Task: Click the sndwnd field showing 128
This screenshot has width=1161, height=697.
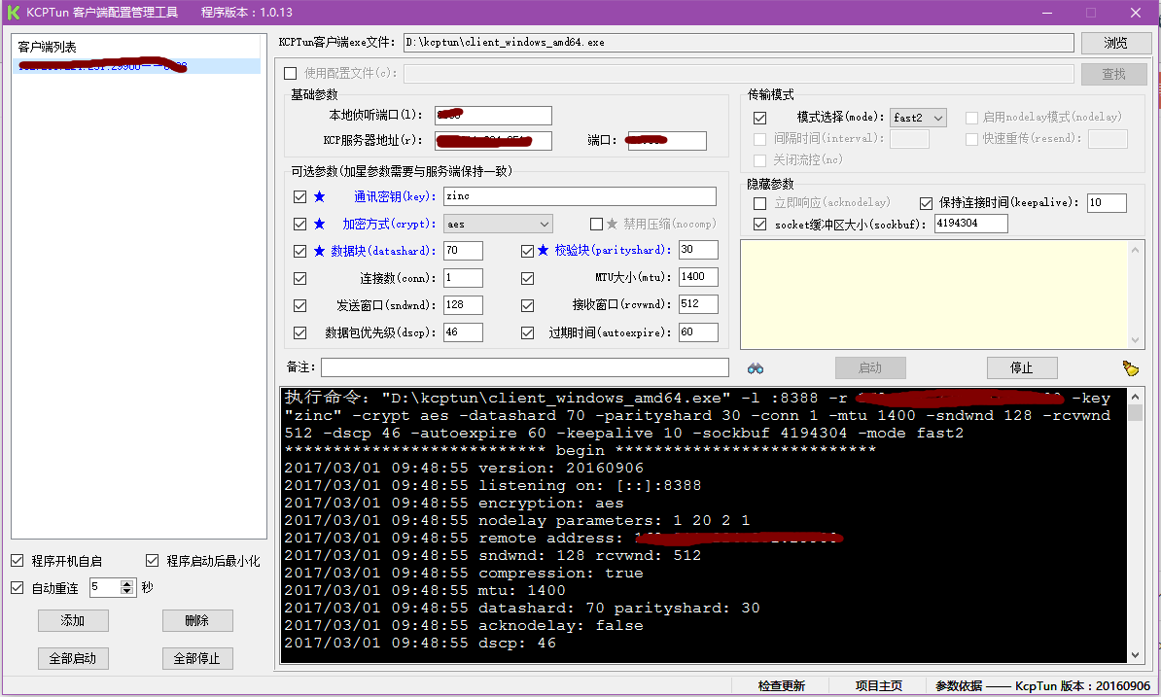Action: coord(463,305)
